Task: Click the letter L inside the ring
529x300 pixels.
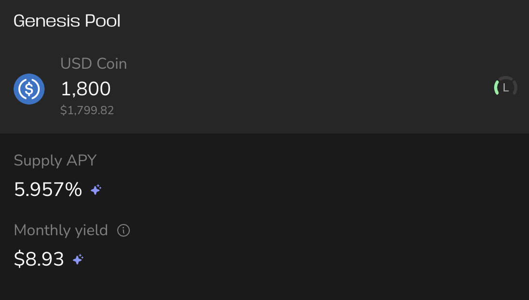Action: [x=506, y=88]
